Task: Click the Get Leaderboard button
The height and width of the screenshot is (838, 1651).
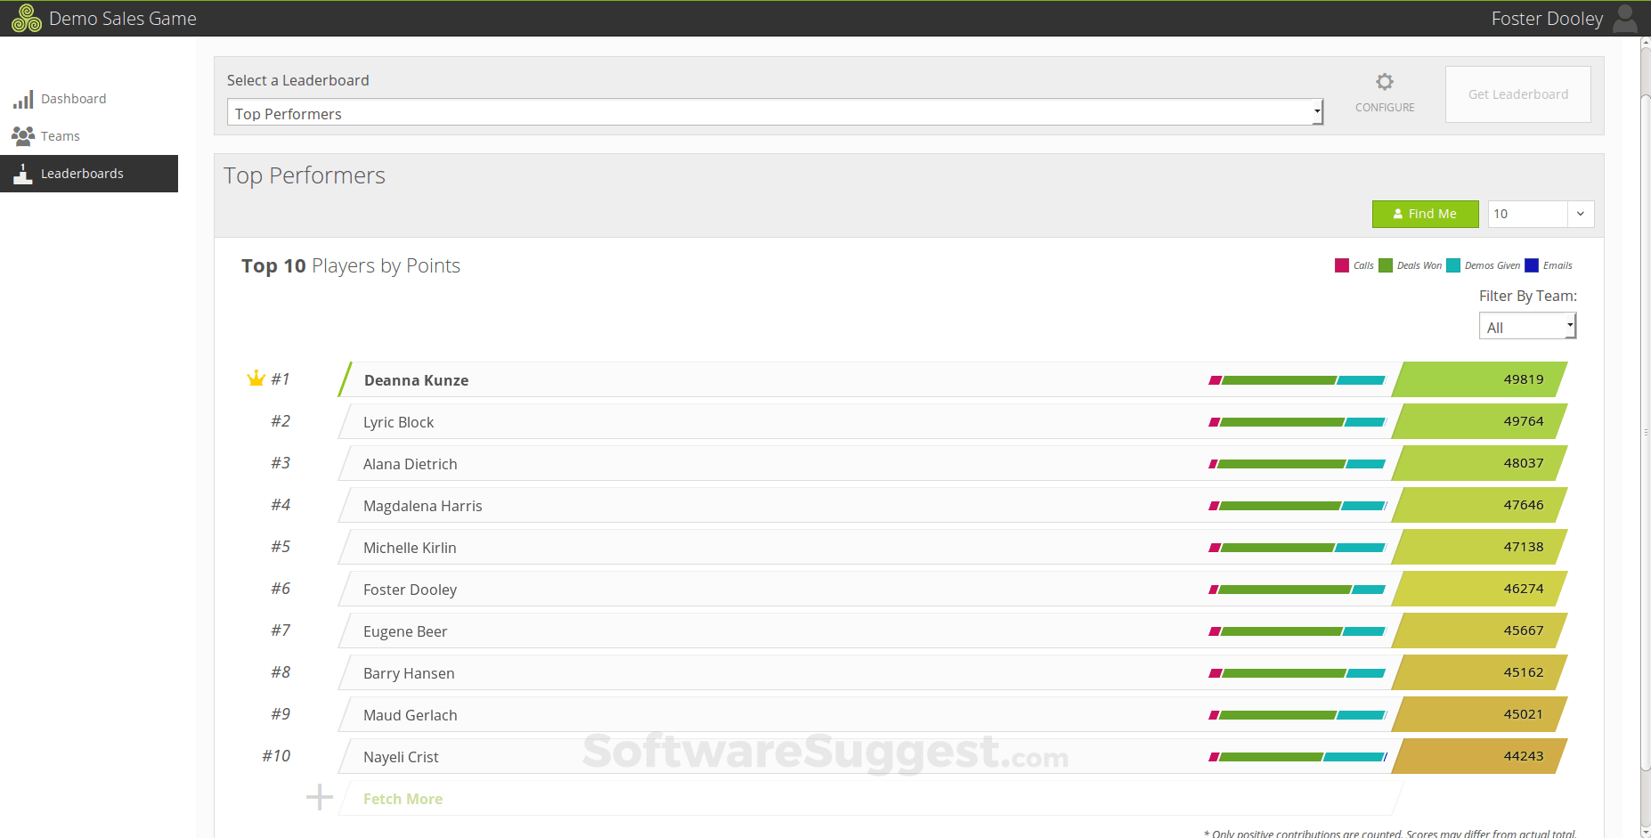Action: click(1517, 94)
